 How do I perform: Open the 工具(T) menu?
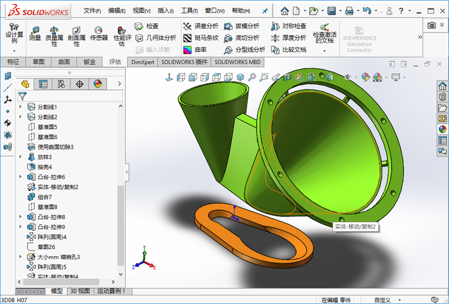190,11
